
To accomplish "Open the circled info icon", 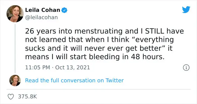I will (186, 68).
